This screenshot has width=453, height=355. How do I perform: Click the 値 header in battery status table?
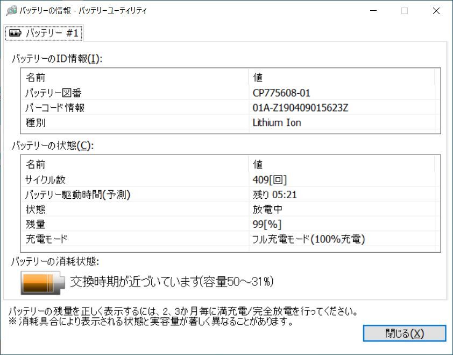coord(258,164)
